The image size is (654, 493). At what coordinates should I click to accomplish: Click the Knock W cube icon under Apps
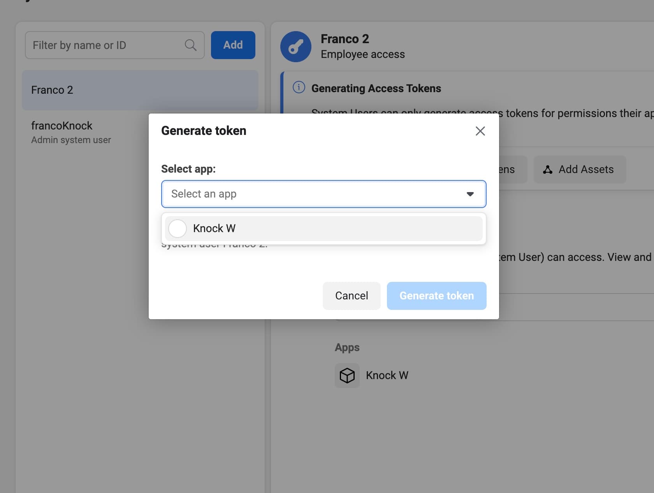347,375
